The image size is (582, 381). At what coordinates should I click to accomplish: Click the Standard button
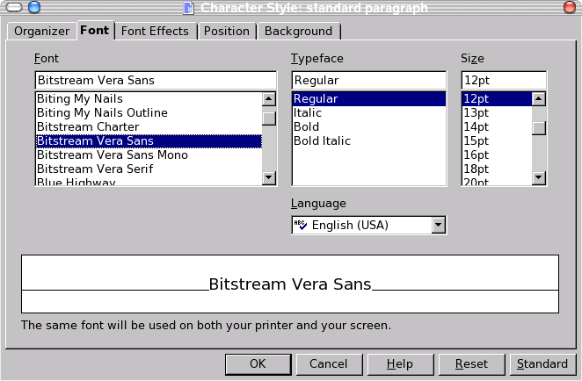542,363
